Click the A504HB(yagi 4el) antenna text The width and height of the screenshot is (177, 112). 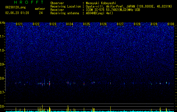[x=99, y=13]
